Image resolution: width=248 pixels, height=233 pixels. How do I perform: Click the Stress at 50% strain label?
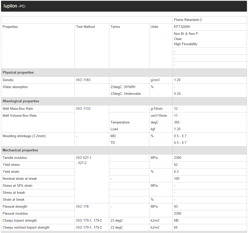tap(17, 185)
